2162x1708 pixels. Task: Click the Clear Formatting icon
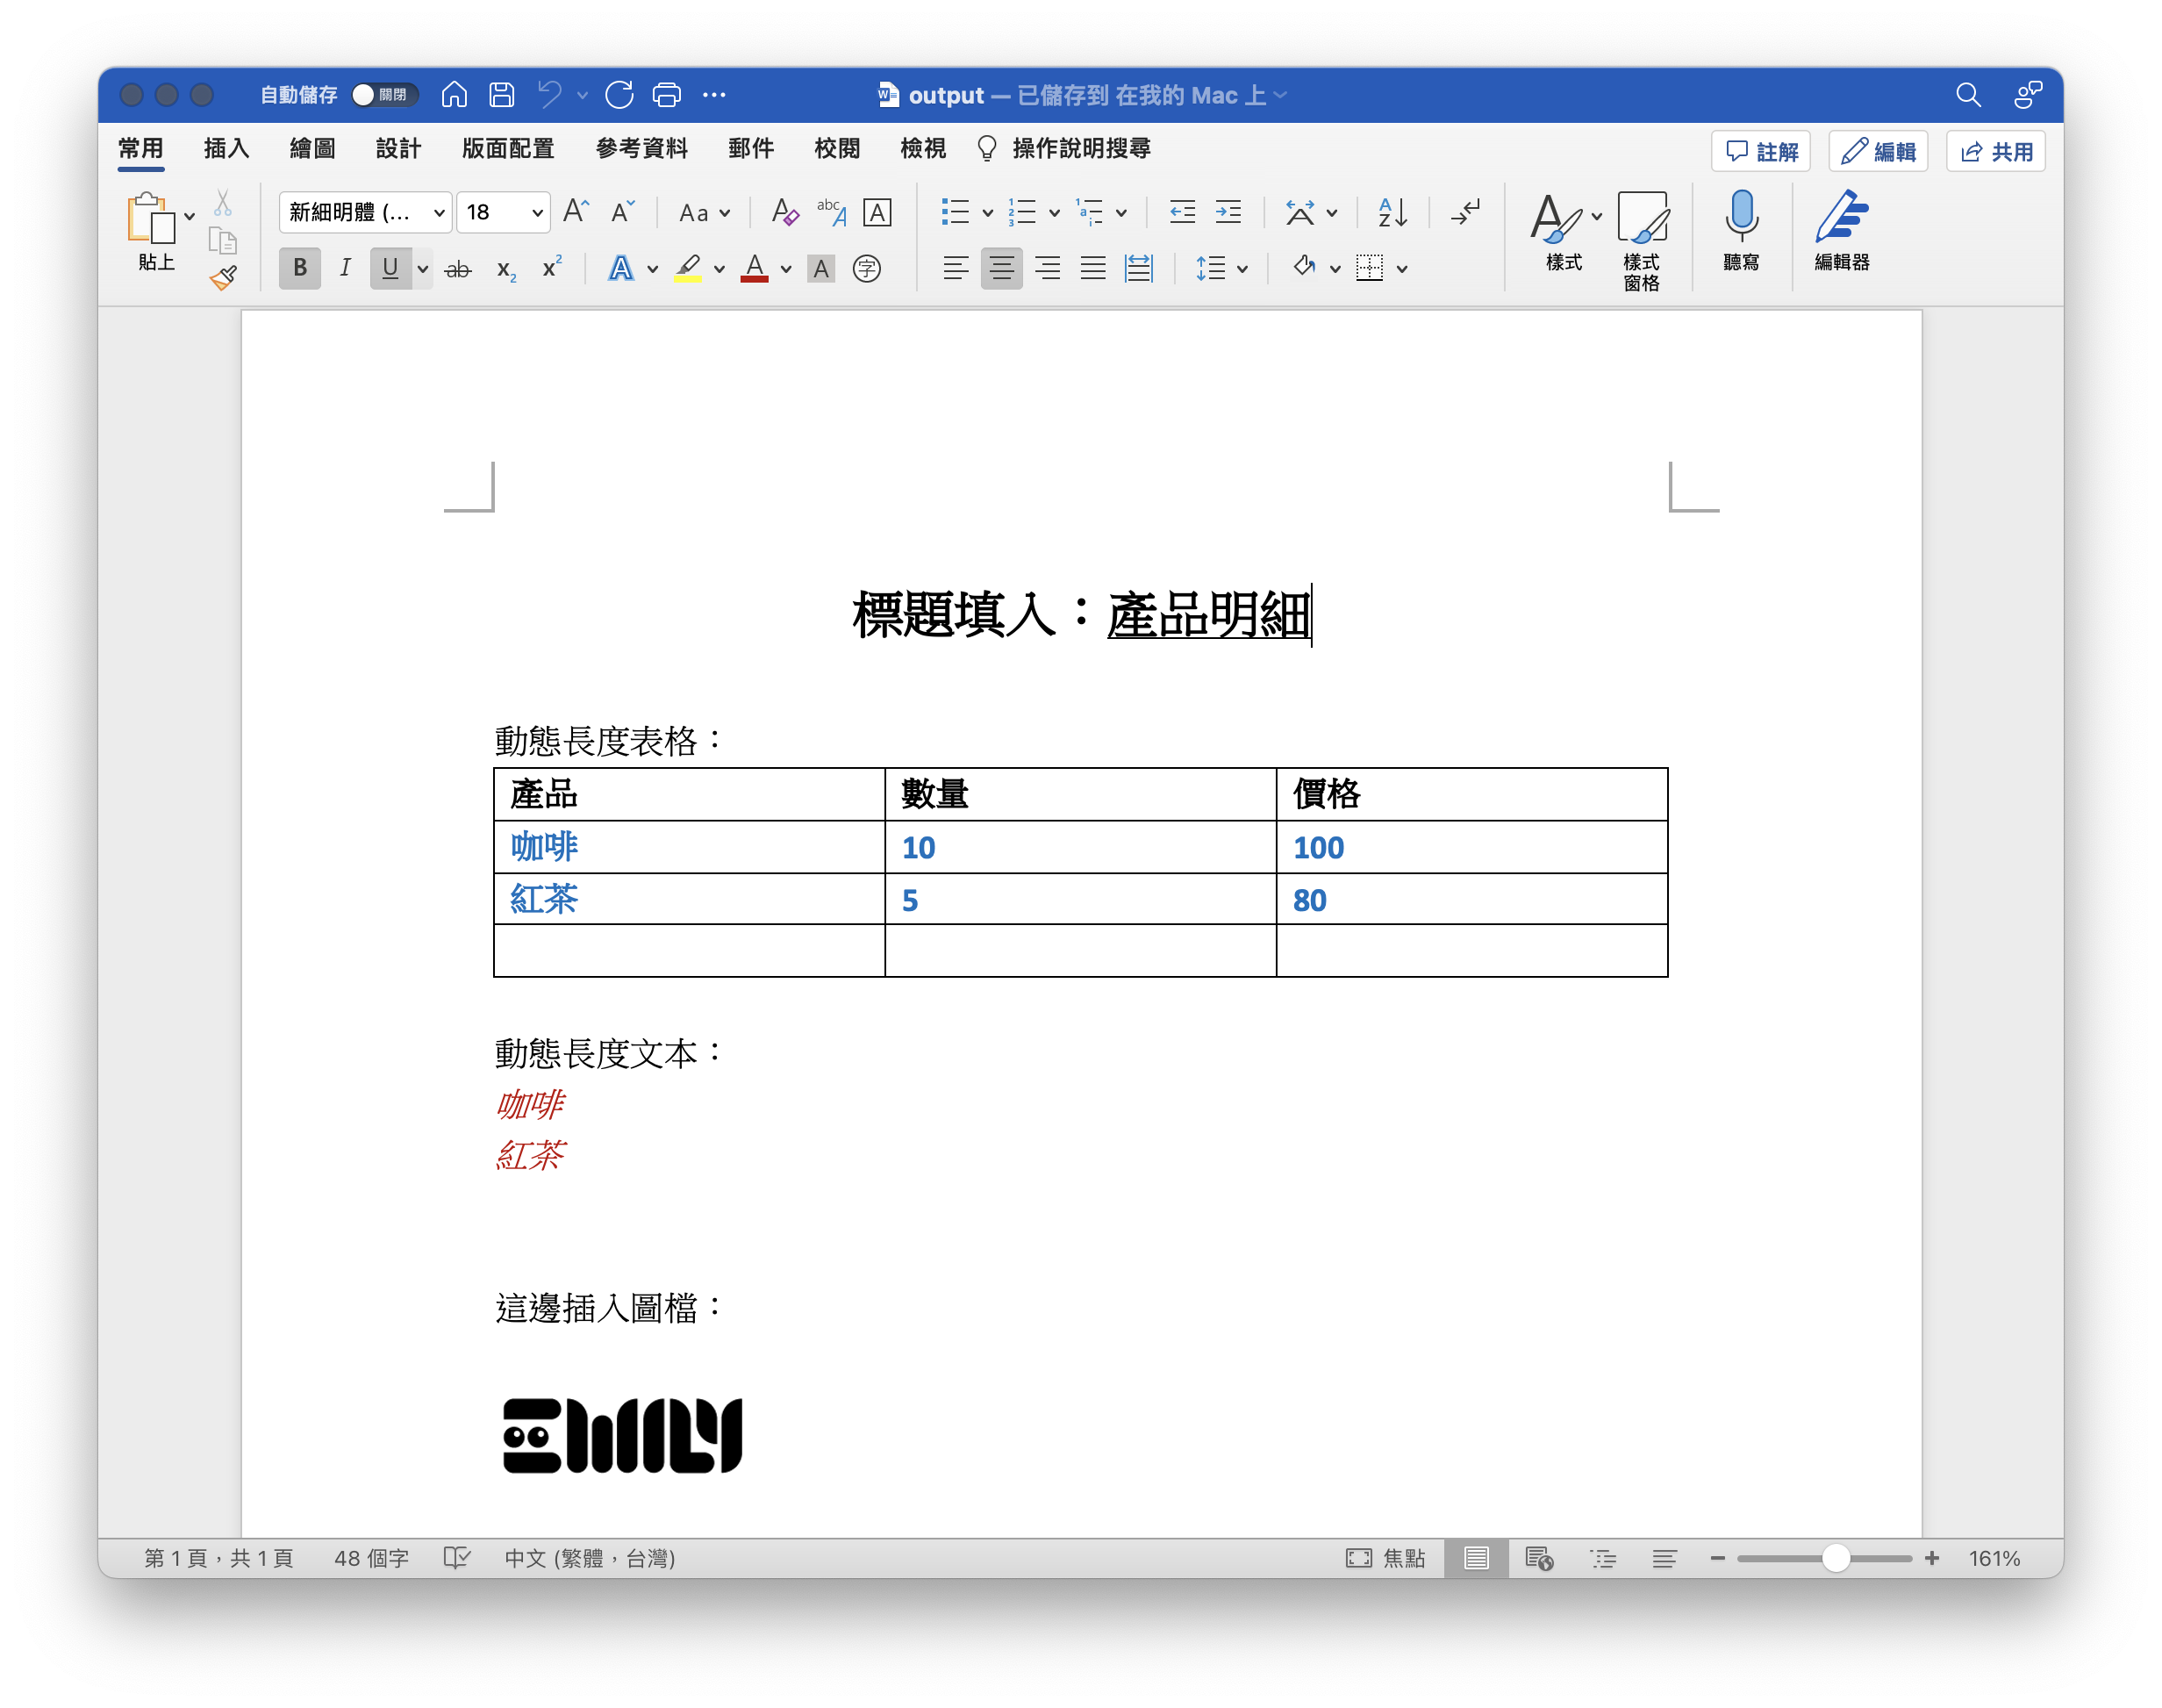(x=784, y=212)
